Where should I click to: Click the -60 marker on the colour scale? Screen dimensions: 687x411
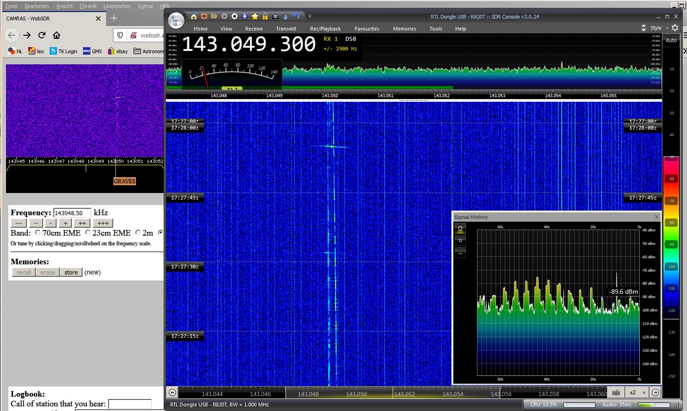671,179
